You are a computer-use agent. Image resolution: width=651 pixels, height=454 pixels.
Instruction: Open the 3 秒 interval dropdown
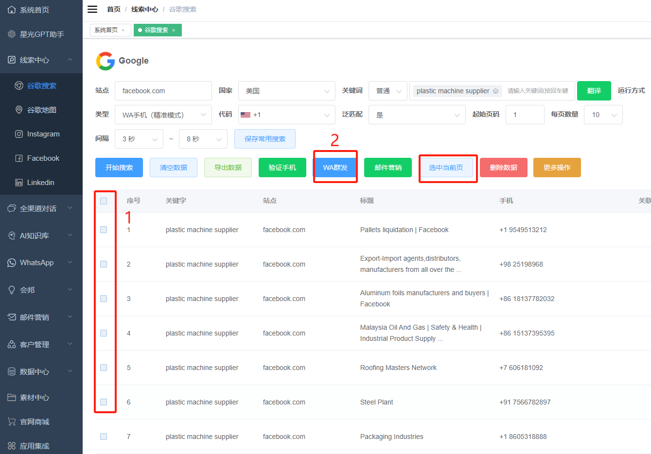[x=139, y=139]
